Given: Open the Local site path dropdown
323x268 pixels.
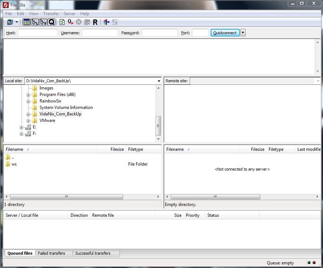Looking at the screenshot, I should pyautogui.click(x=159, y=81).
